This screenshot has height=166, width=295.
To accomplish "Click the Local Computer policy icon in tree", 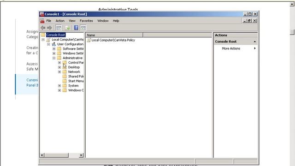I will (48, 40).
